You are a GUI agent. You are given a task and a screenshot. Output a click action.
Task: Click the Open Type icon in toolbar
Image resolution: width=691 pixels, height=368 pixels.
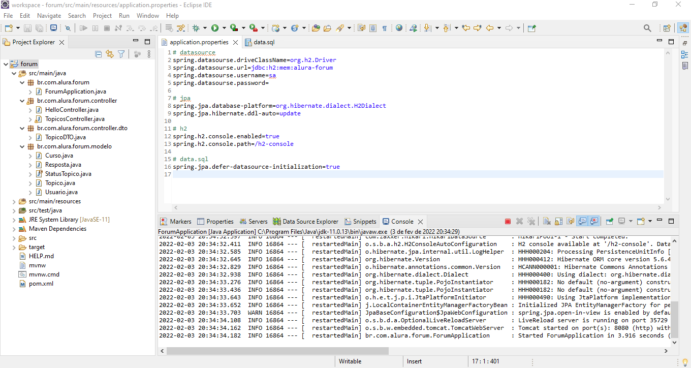point(315,28)
